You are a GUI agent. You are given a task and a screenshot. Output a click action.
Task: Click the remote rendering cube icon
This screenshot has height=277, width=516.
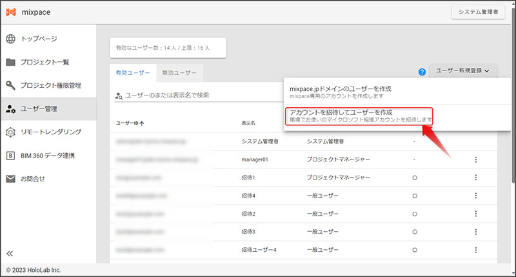tap(11, 132)
